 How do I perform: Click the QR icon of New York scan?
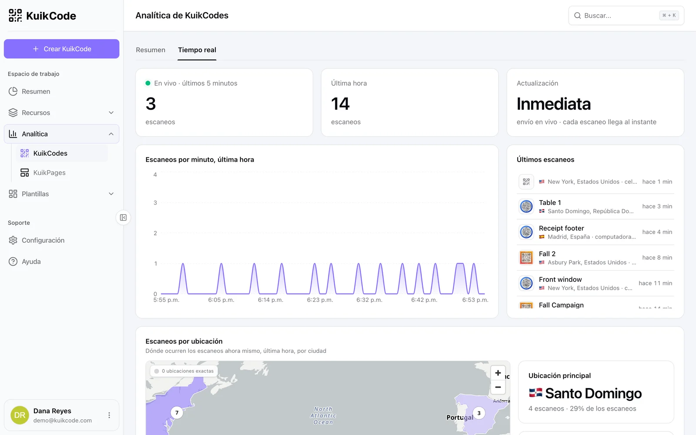526,181
